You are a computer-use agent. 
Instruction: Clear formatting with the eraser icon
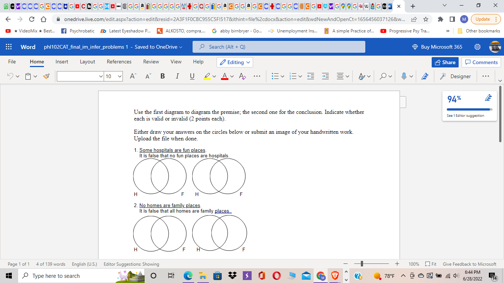pos(242,76)
